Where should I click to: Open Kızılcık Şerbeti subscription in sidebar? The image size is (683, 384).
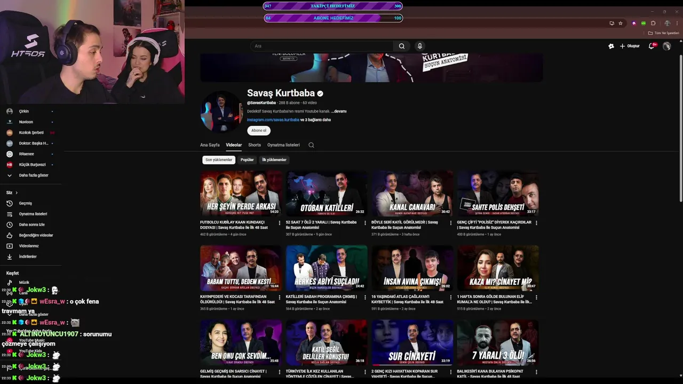[31, 133]
